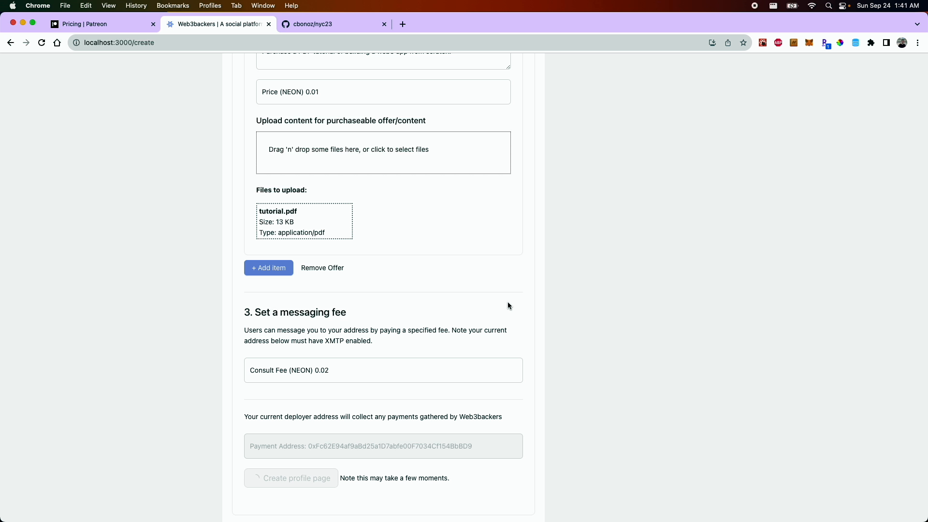Click Remove Offer
The width and height of the screenshot is (928, 522).
click(322, 268)
